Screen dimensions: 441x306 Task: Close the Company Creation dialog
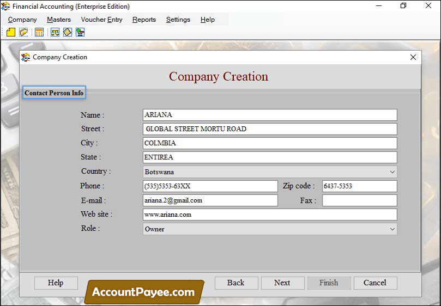pyautogui.click(x=413, y=57)
